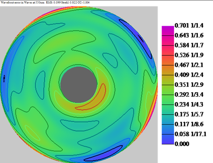Click the small black marker at left edge
This screenshot has width=213, height=163.
pyautogui.click(x=4, y=79)
